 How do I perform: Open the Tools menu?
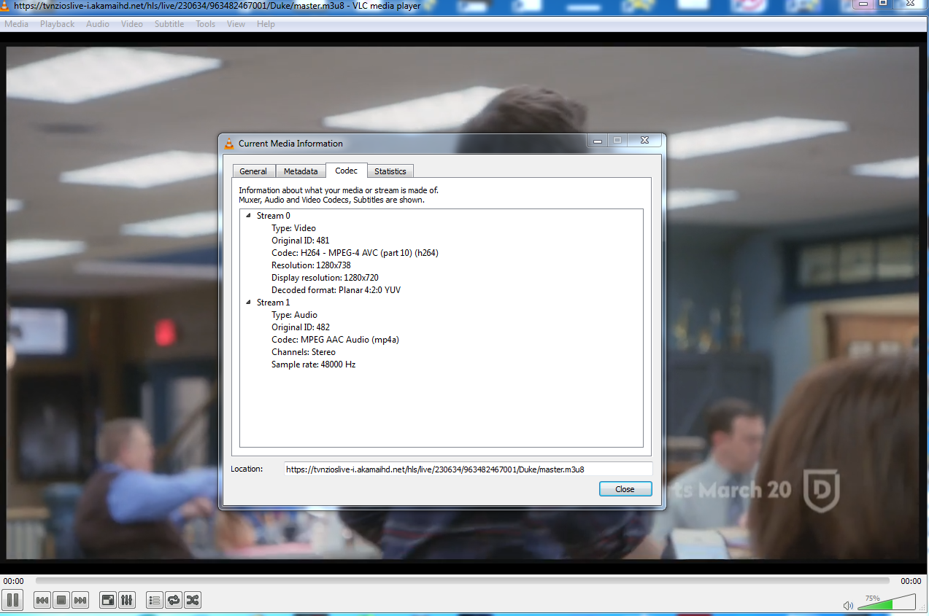(x=205, y=24)
